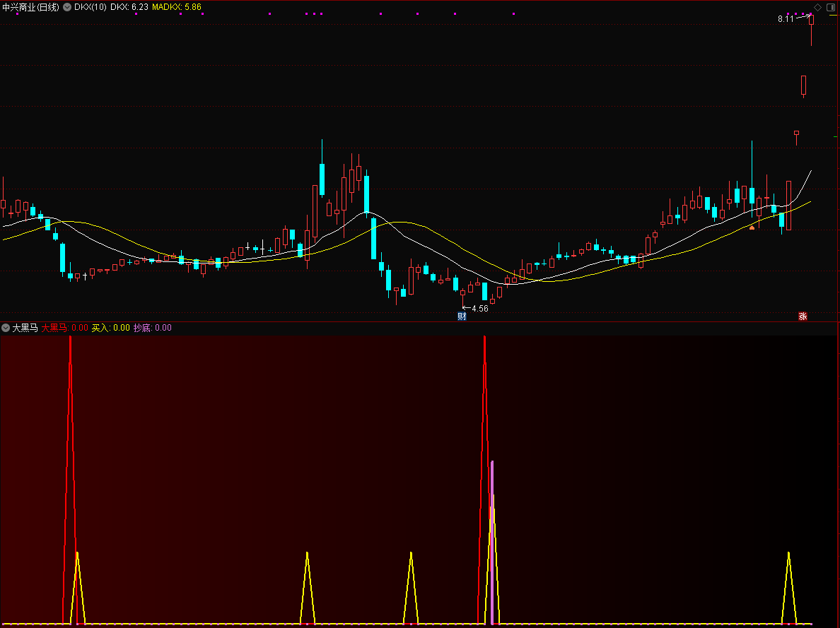Screen dimensions: 840x628
Task: Click the yellow 买入: 0.00 value
Action: (x=111, y=328)
